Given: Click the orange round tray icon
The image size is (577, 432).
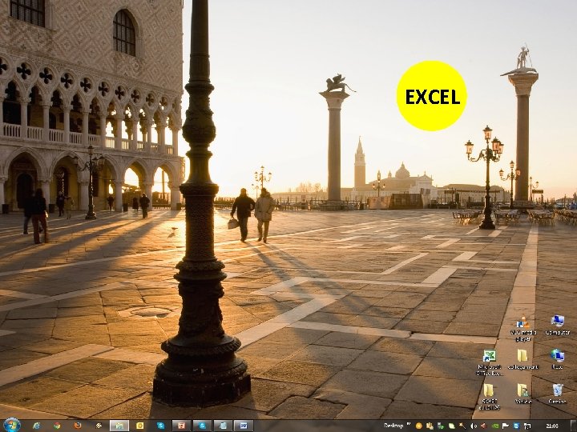Looking at the screenshot, I should click(419, 426).
